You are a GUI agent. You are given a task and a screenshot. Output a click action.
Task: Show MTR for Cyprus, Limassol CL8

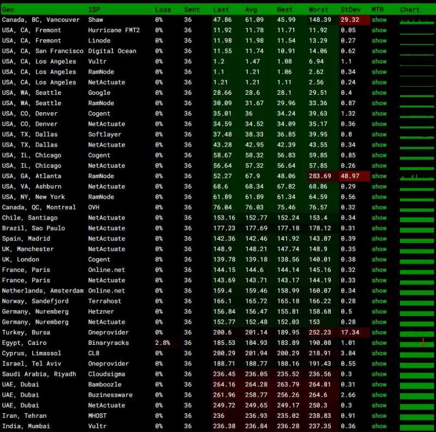click(x=379, y=354)
